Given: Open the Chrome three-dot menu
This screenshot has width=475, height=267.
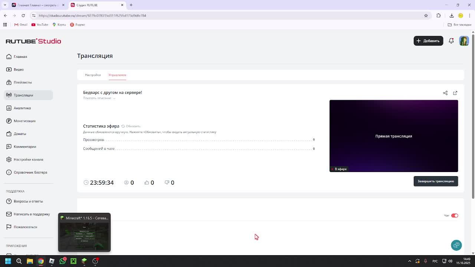Looking at the screenshot, I should click(x=470, y=16).
